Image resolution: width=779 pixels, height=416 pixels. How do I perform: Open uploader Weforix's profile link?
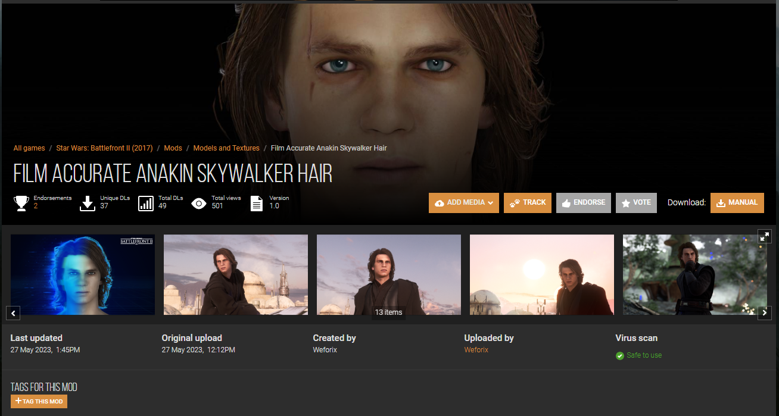pyautogui.click(x=476, y=350)
